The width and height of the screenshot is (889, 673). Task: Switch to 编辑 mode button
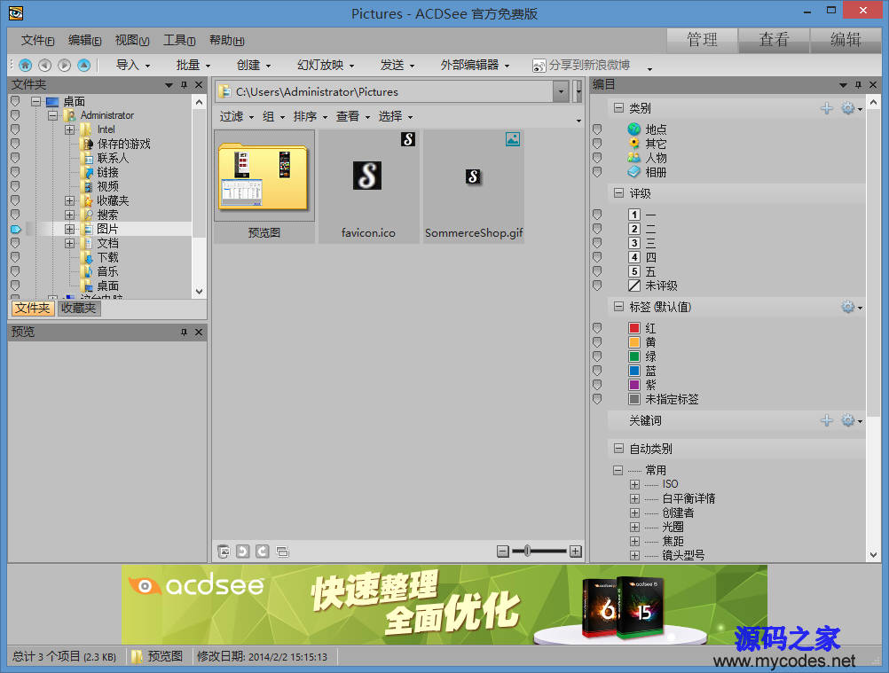(x=846, y=40)
